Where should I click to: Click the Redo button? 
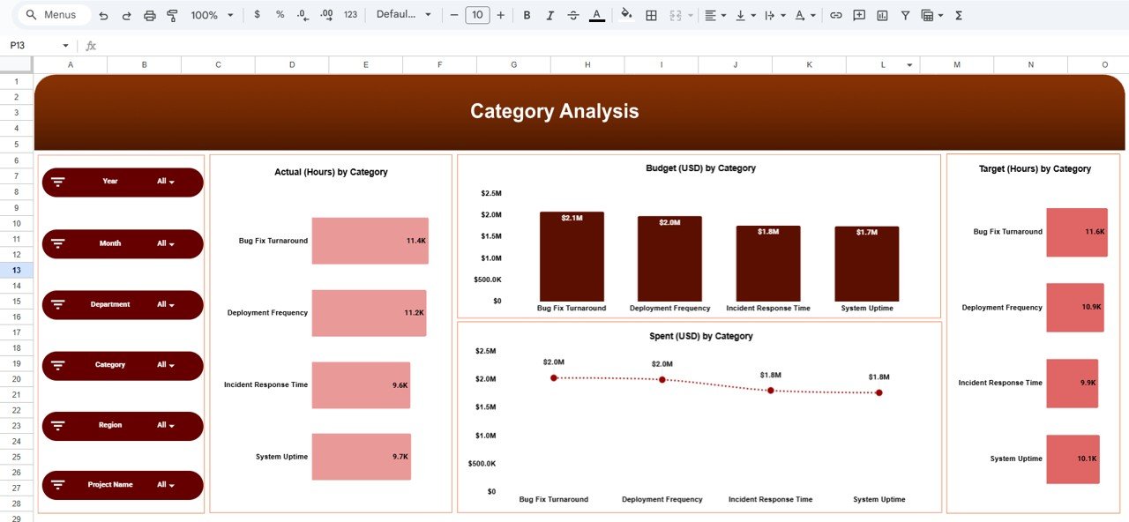tap(126, 15)
